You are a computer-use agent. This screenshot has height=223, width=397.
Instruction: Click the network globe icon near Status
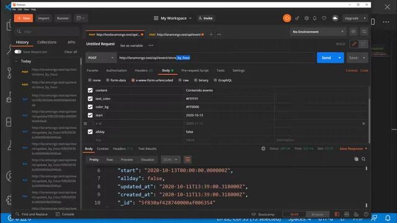tap(263, 149)
